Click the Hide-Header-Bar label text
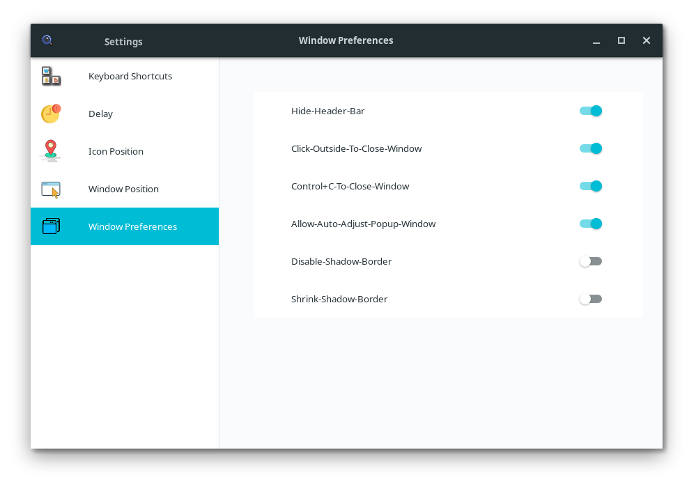The image size is (696, 489). click(327, 111)
